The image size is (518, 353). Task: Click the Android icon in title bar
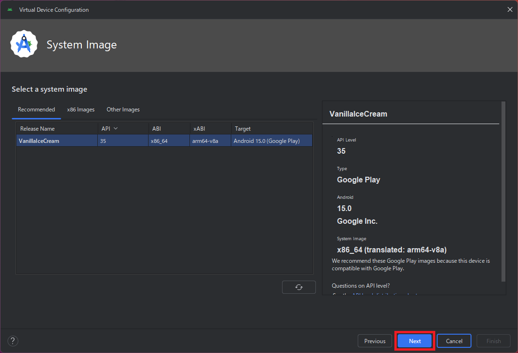pyautogui.click(x=10, y=9)
